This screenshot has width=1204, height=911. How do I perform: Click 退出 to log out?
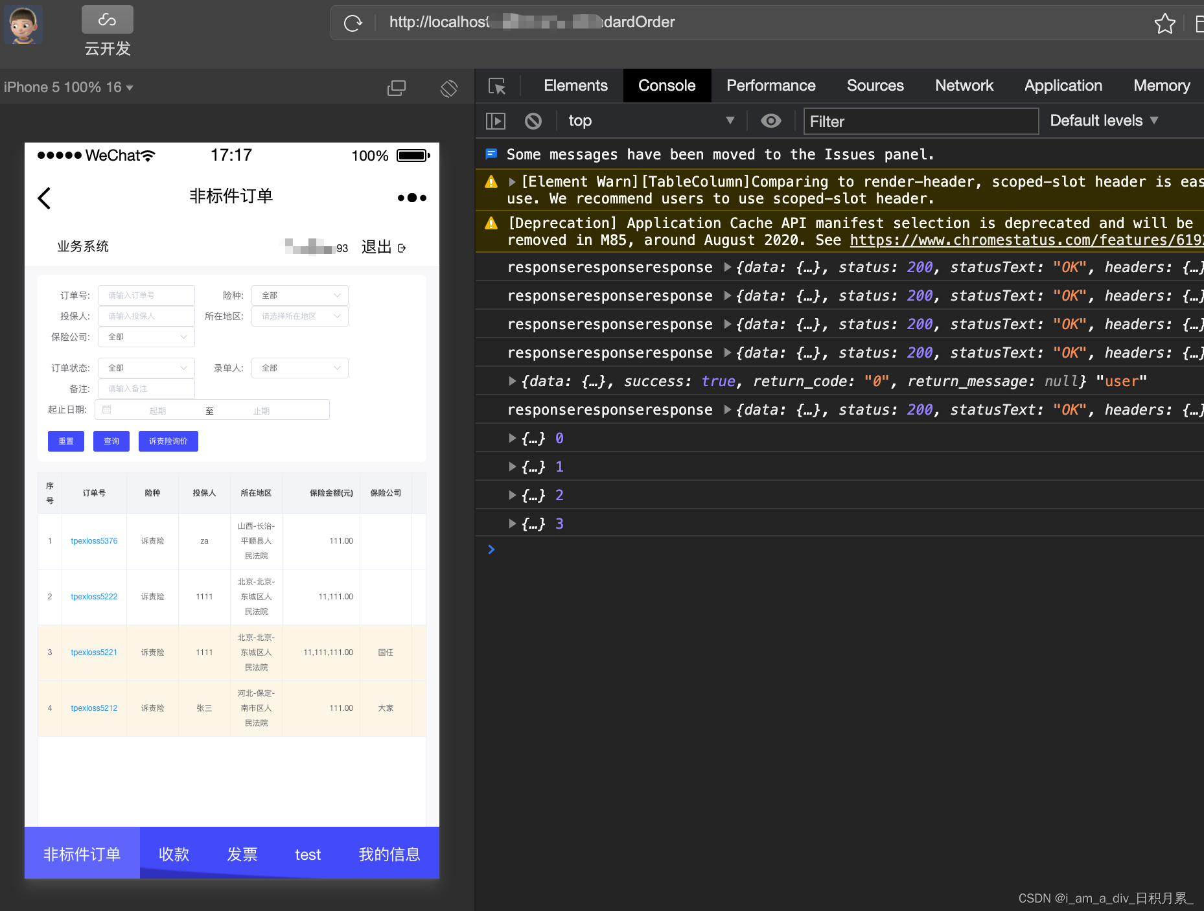376,248
